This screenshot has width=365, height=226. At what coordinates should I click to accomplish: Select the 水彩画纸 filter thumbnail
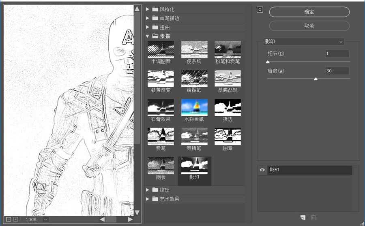(194, 108)
